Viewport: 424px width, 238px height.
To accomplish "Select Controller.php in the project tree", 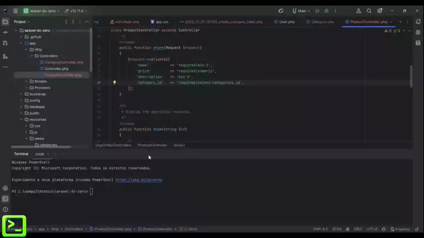I will (56, 69).
